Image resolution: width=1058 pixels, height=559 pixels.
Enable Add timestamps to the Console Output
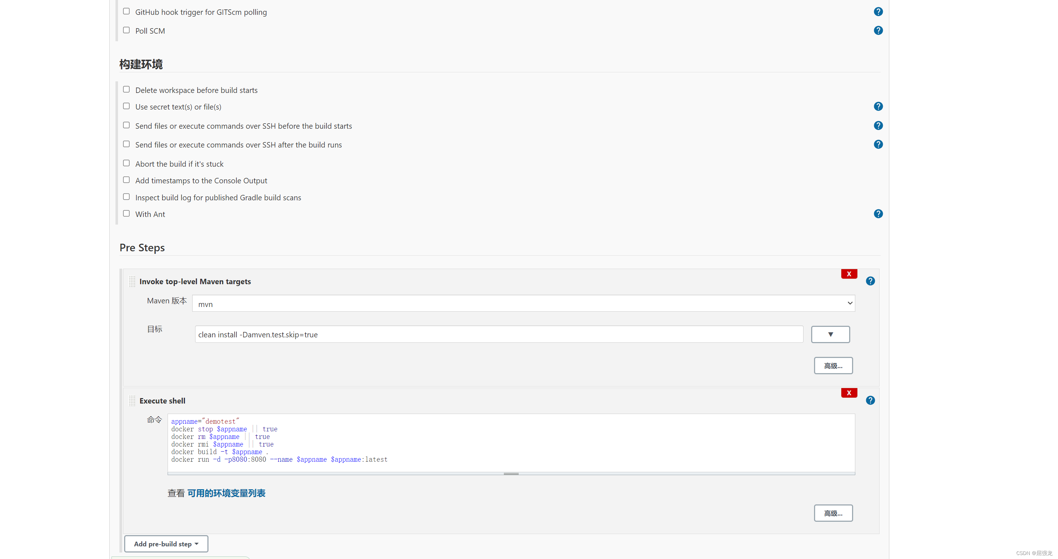(x=126, y=180)
